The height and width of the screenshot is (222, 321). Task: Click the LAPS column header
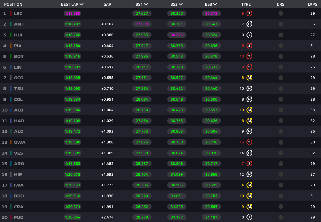pos(312,4)
